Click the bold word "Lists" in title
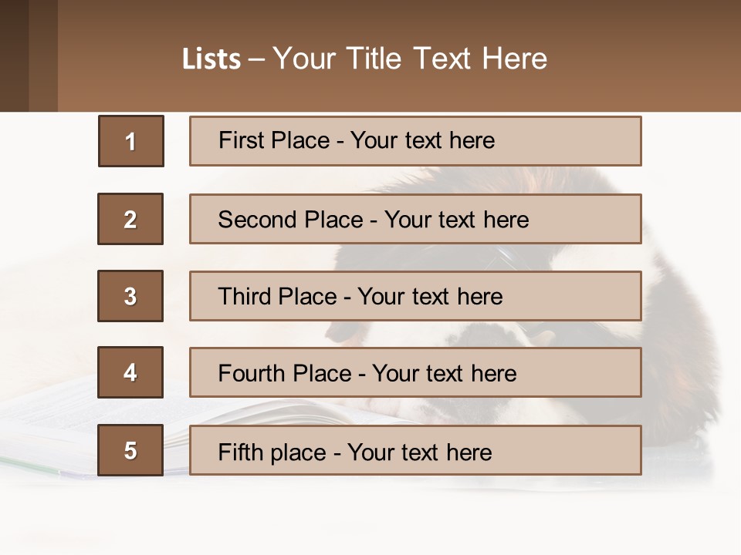 click(211, 59)
